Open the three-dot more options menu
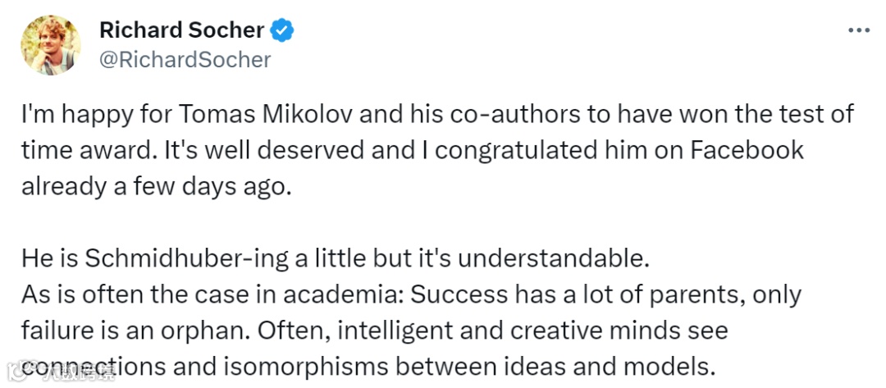 [x=858, y=31]
